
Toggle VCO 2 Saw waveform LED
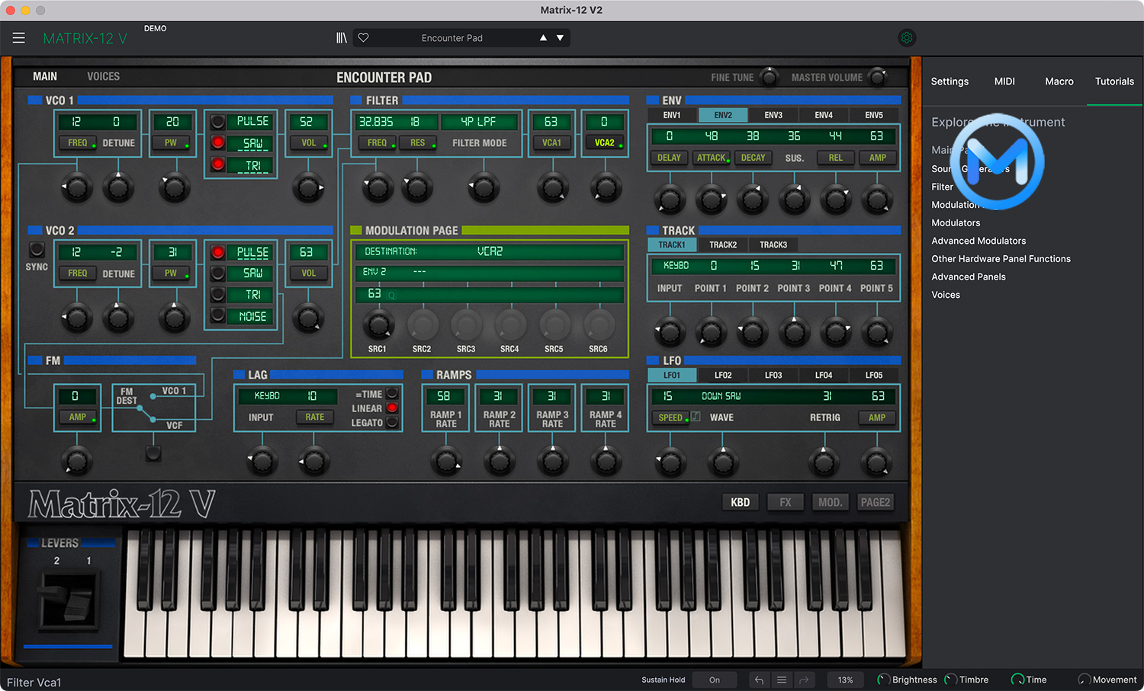[x=218, y=273]
